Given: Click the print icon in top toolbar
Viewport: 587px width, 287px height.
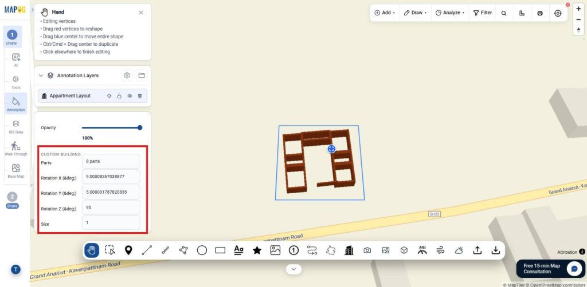Looking at the screenshot, I should point(540,13).
